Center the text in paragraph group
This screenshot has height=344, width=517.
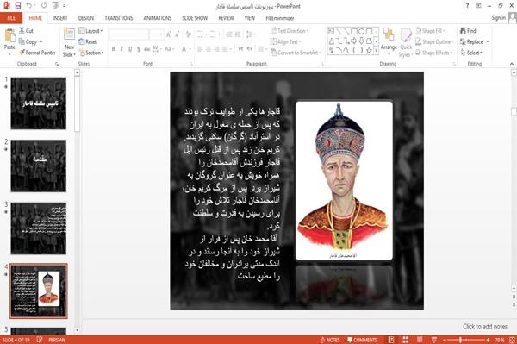pyautogui.click(x=208, y=49)
